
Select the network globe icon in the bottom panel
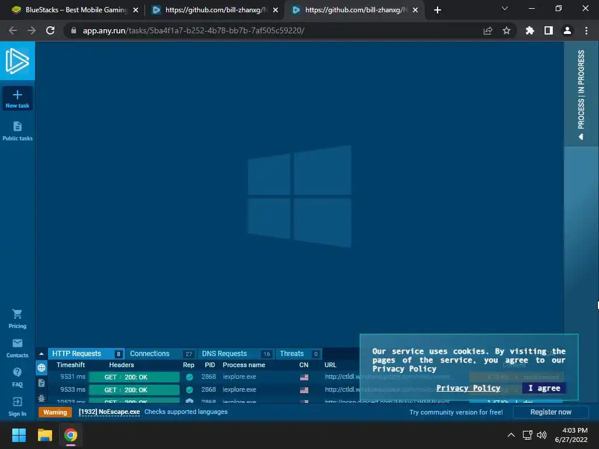tap(42, 368)
